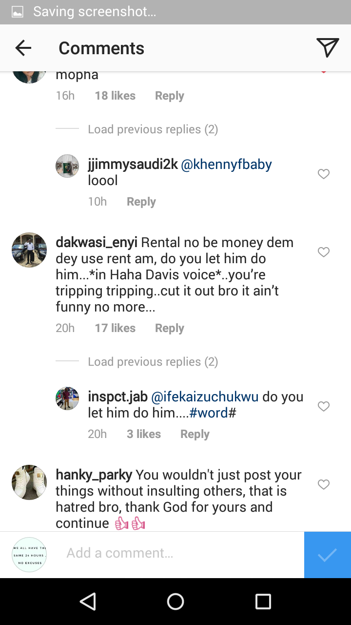The height and width of the screenshot is (625, 351).
Task: View dakwasi_enyi's profile picture
Action: click(29, 250)
